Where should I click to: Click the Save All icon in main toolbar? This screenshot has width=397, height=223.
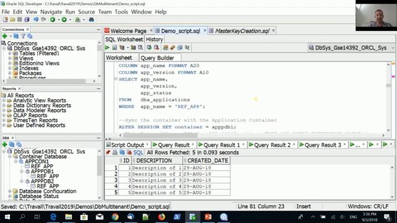[27, 19]
